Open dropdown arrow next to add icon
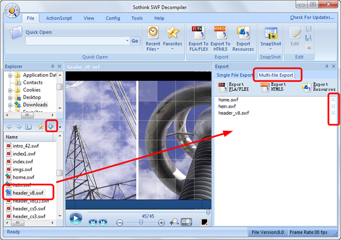 coord(60,127)
